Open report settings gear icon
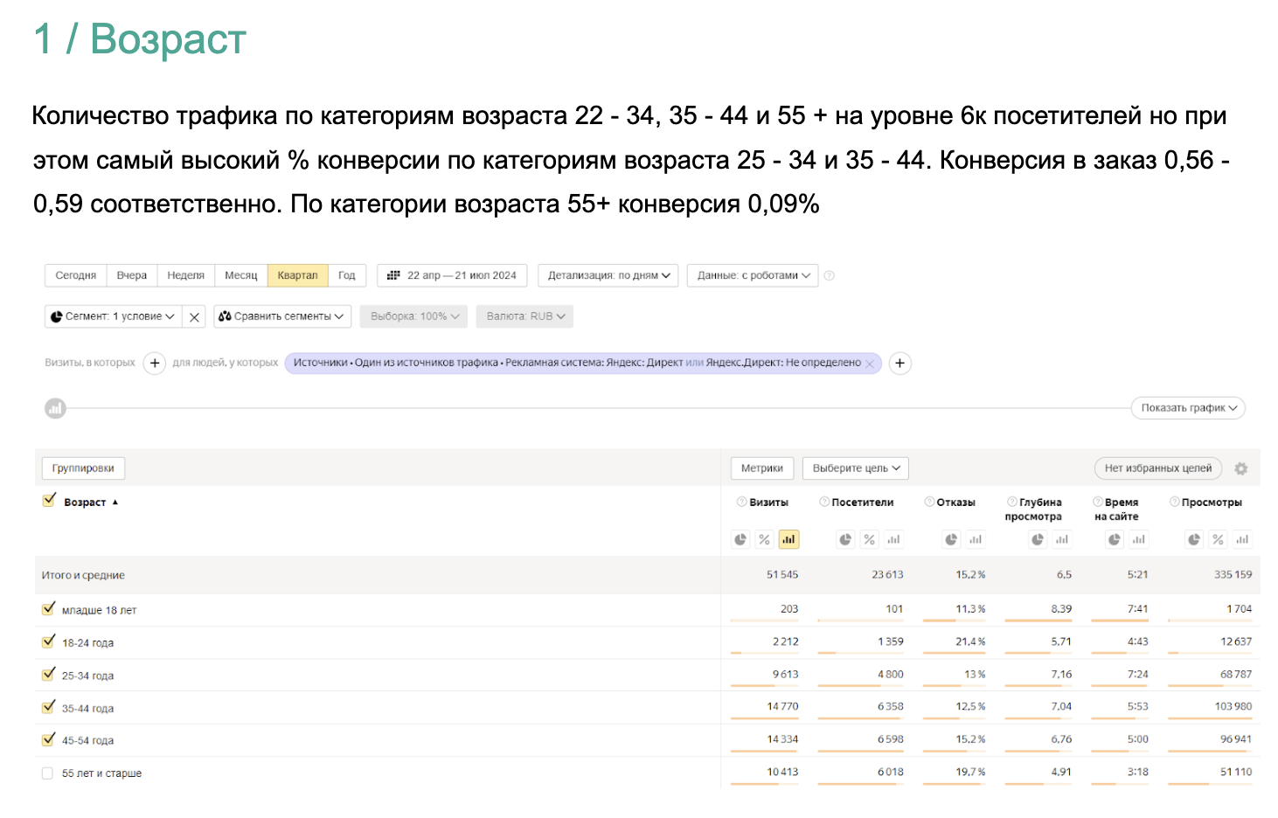The height and width of the screenshot is (818, 1278). click(x=1240, y=468)
